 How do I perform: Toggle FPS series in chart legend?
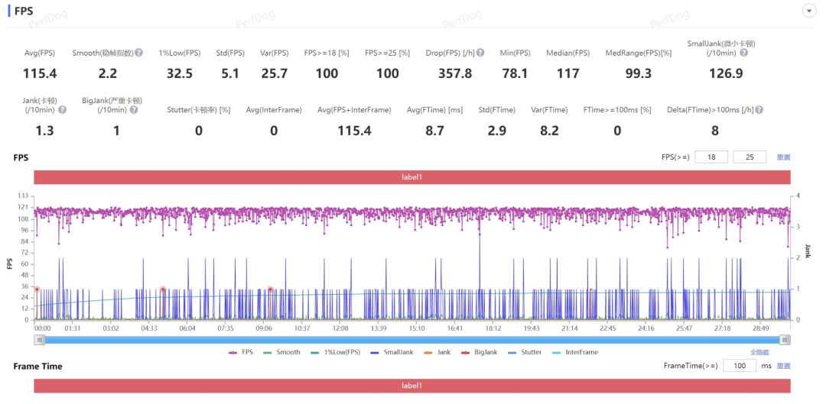pyautogui.click(x=241, y=352)
